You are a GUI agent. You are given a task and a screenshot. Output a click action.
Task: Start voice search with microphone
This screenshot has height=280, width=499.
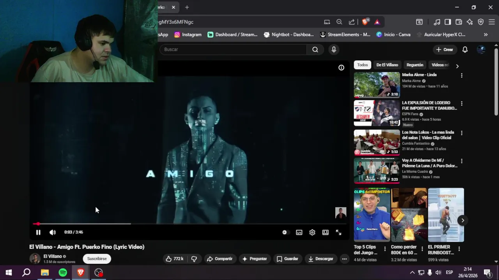coord(334,49)
